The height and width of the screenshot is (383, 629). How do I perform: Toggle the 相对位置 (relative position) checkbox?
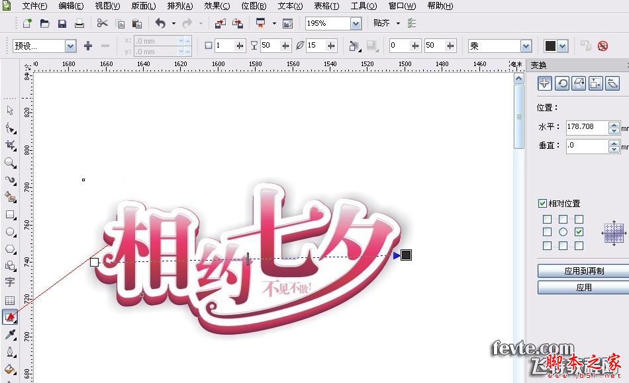[x=541, y=202]
